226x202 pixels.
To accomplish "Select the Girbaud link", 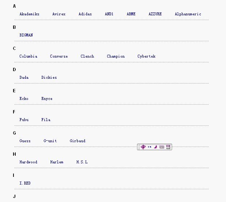I will click(x=77, y=141).
